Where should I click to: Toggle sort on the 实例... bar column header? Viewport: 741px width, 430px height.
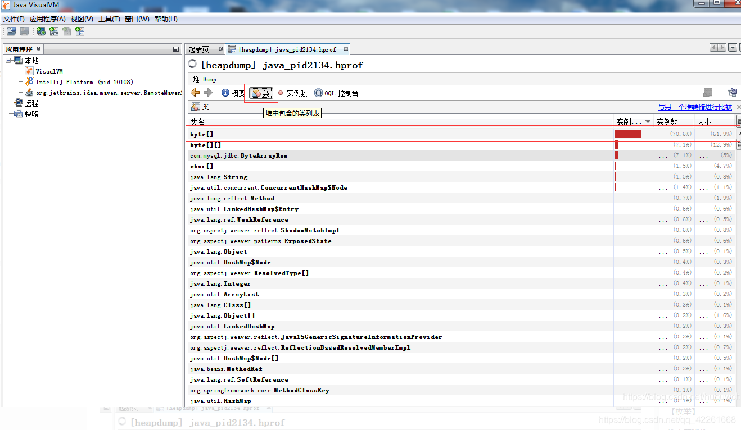pos(634,122)
